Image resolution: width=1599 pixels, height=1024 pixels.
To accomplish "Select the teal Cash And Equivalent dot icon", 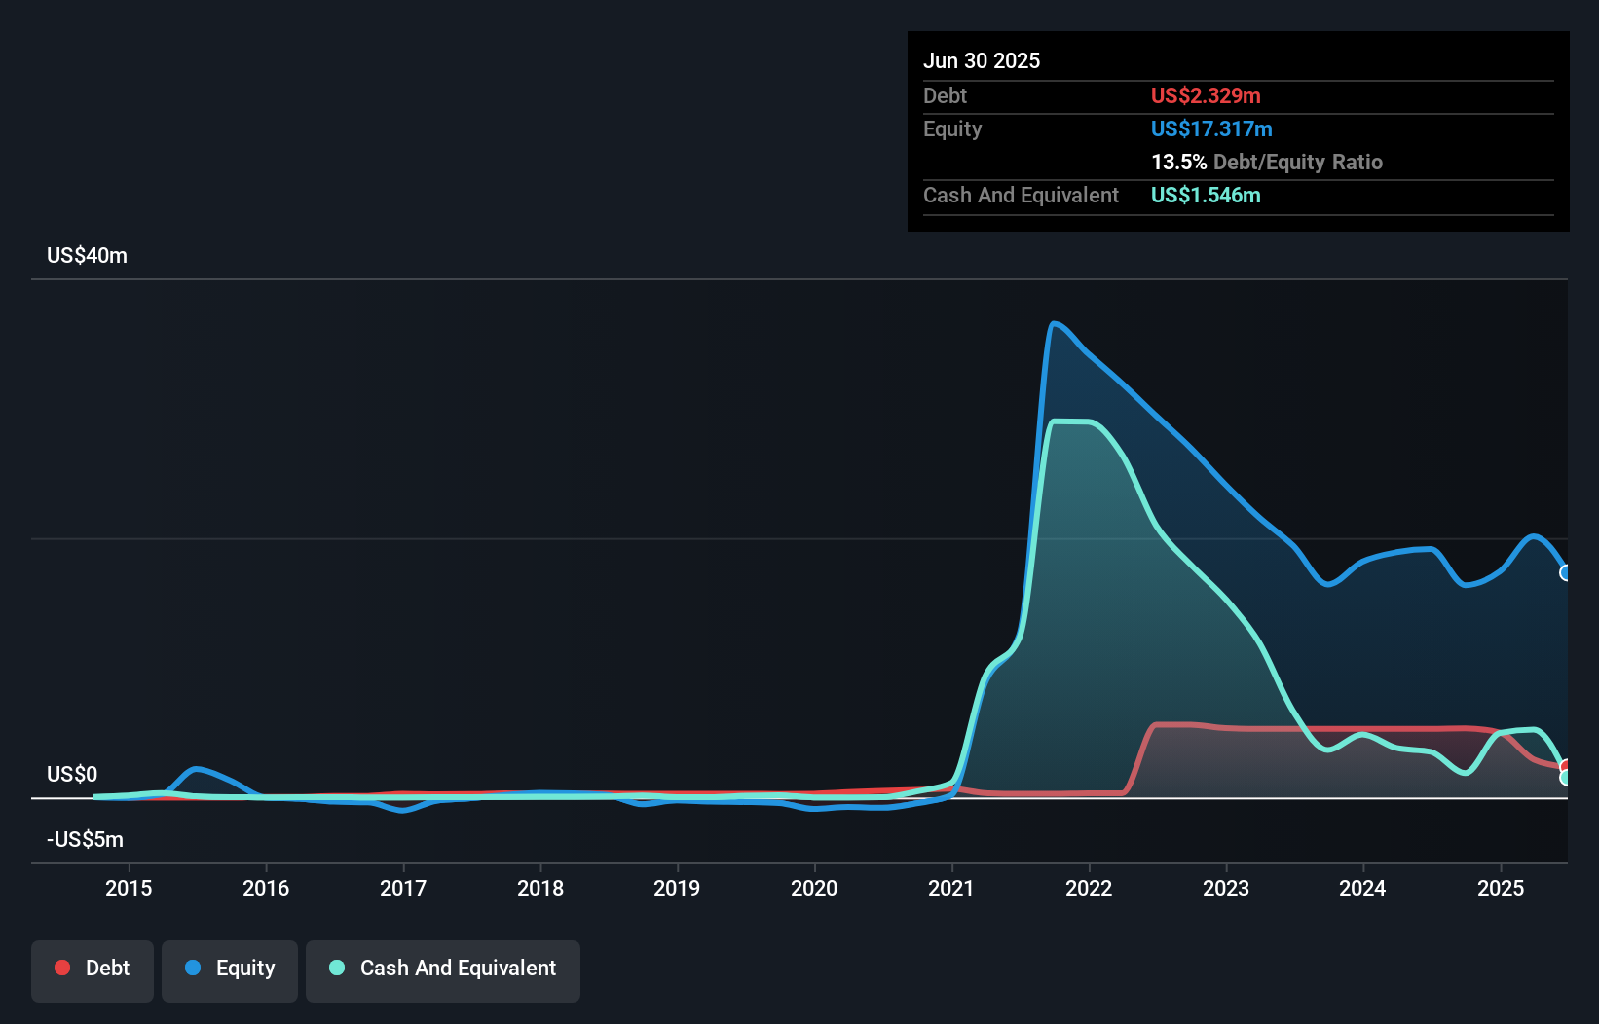I will (x=335, y=968).
